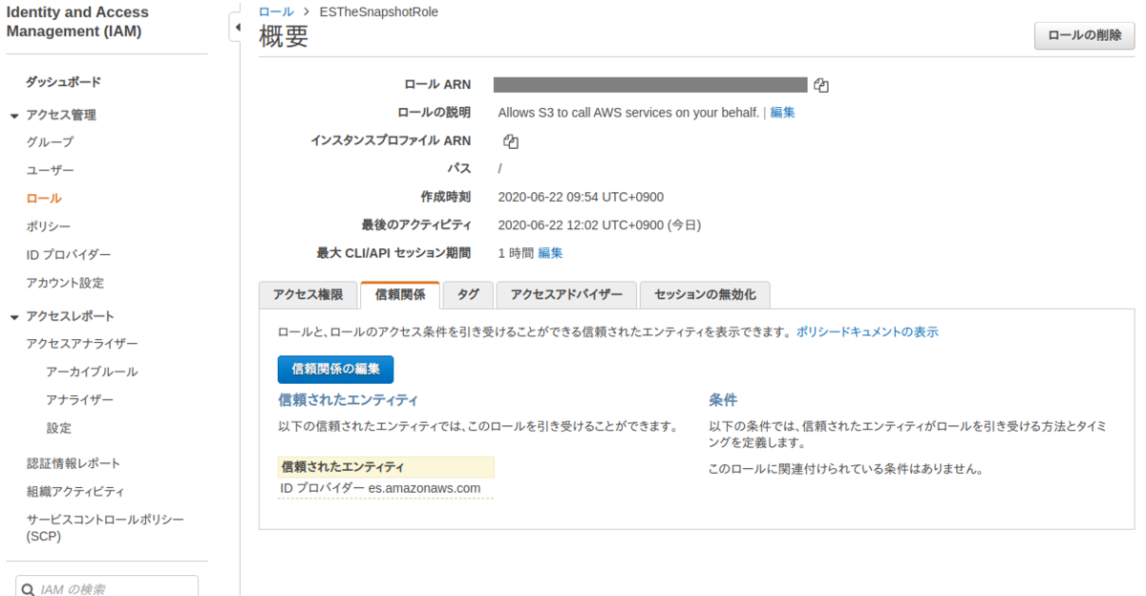Open グループ in the sidebar
This screenshot has width=1146, height=596.
click(50, 142)
